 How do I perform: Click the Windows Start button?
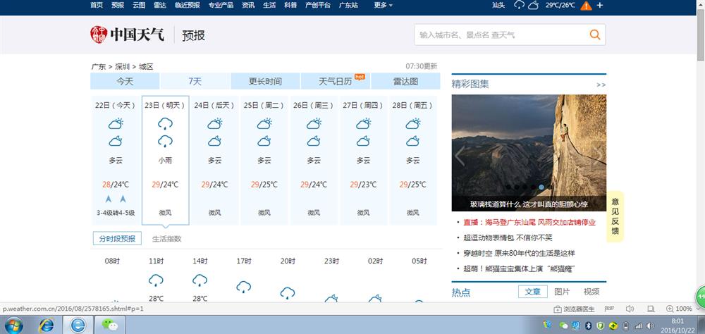[x=14, y=325]
